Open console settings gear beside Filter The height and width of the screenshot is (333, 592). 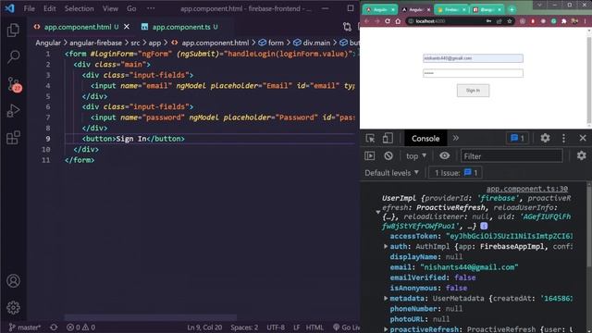click(582, 155)
